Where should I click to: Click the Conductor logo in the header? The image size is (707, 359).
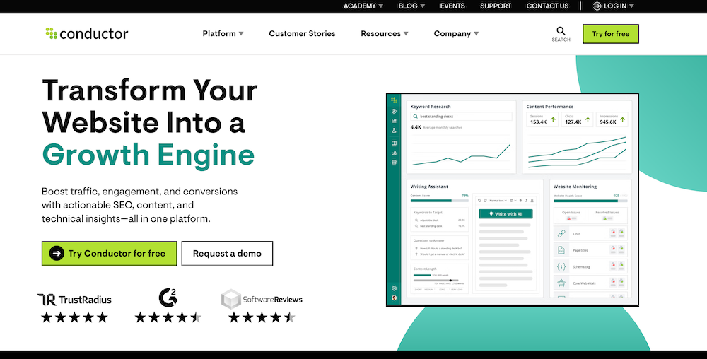coord(86,33)
